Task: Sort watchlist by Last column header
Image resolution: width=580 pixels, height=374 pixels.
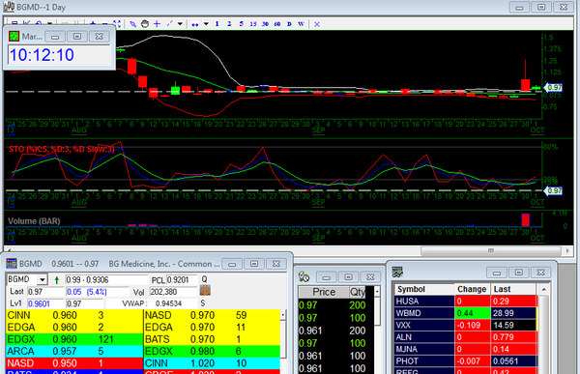Action: [513, 289]
